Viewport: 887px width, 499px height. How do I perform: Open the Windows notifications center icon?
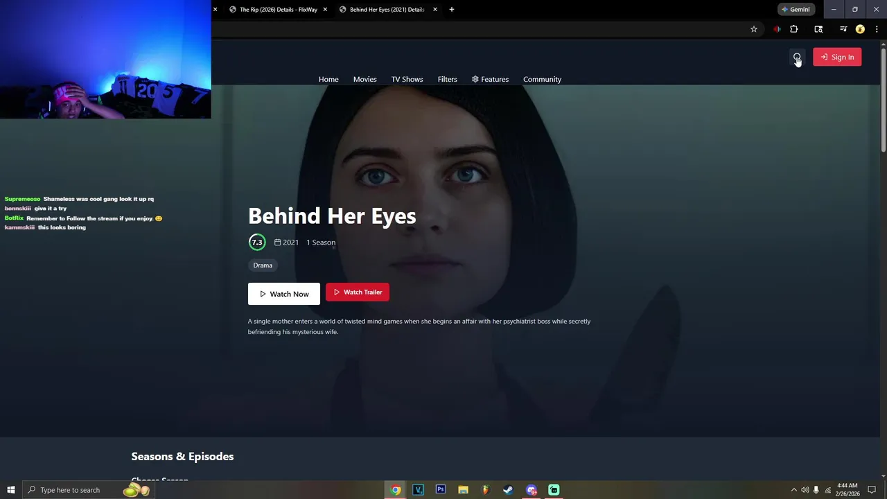point(872,490)
